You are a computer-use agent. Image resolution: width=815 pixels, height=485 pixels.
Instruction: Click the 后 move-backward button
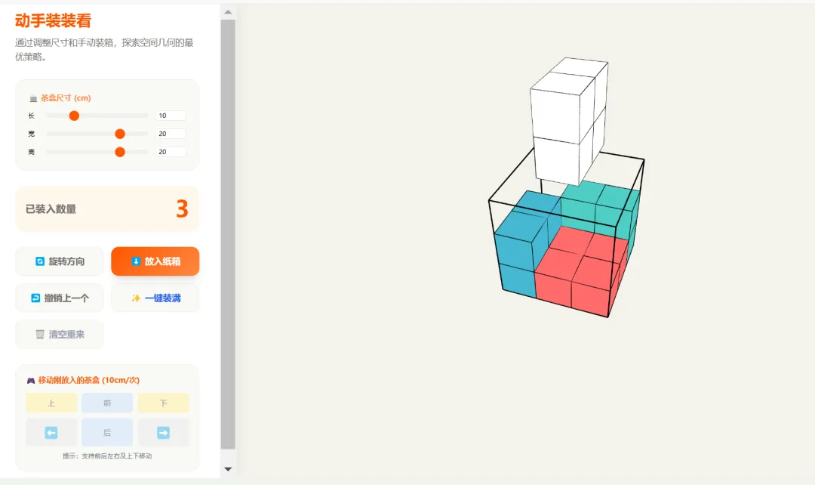[107, 432]
